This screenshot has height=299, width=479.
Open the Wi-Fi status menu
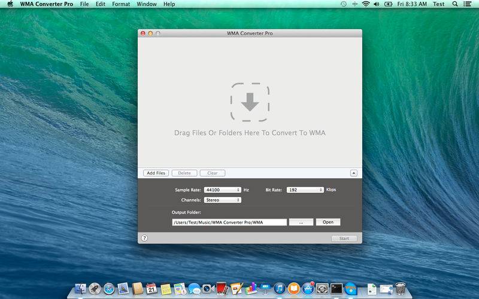tap(365, 4)
